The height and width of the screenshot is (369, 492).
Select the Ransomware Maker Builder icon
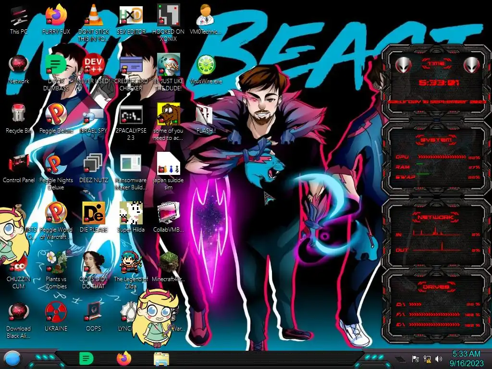(131, 164)
